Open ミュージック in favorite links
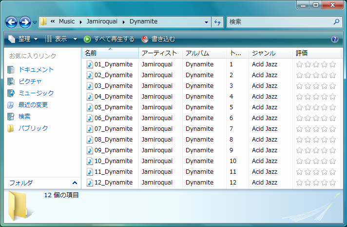The image size is (347, 227). (36, 93)
